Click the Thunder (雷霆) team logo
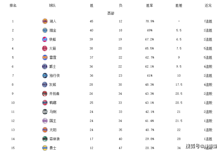Screen dimensions: 221x151 (45, 57)
